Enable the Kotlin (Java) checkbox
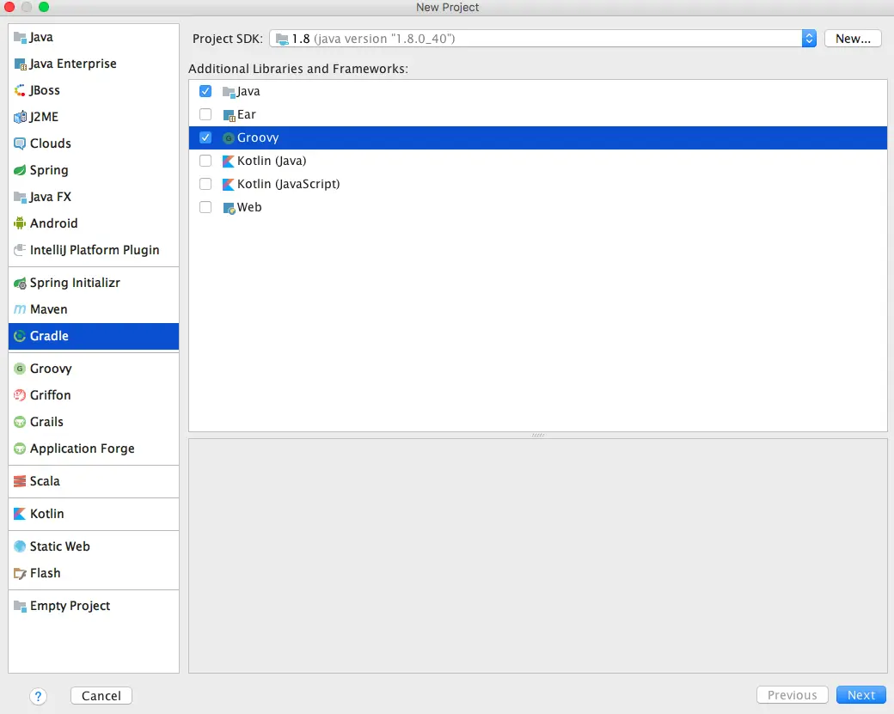 coord(205,161)
